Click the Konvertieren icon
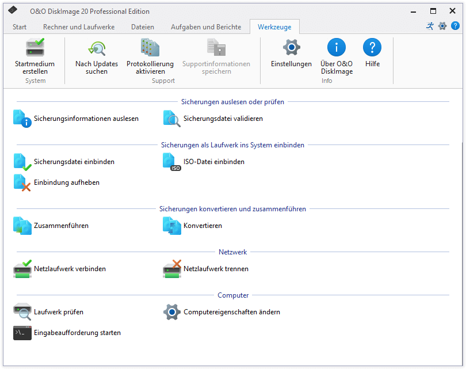466x369 pixels. (172, 226)
